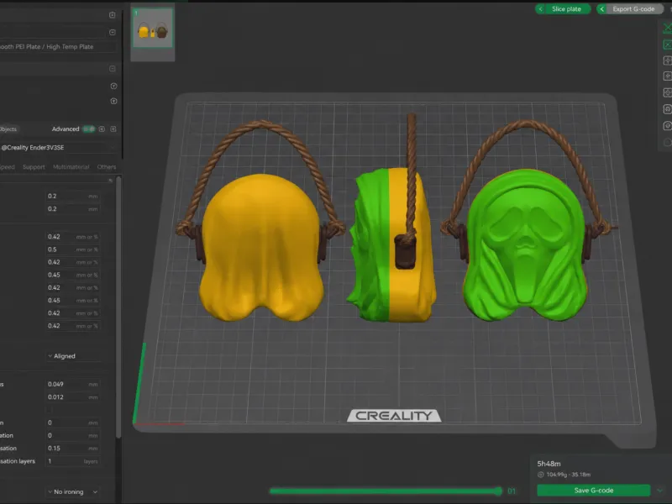The width and height of the screenshot is (672, 504).
Task: Expand options chevron beside Save G-code
Action: (x=659, y=491)
